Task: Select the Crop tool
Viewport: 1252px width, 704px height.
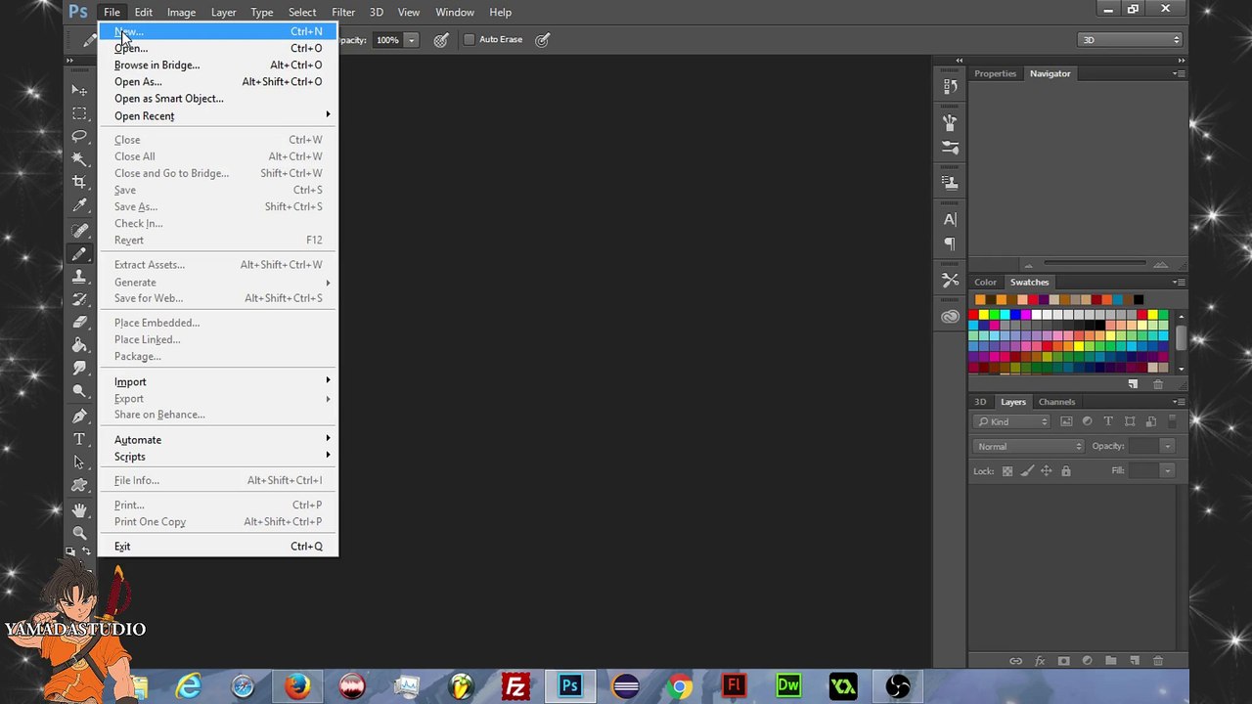Action: [79, 183]
